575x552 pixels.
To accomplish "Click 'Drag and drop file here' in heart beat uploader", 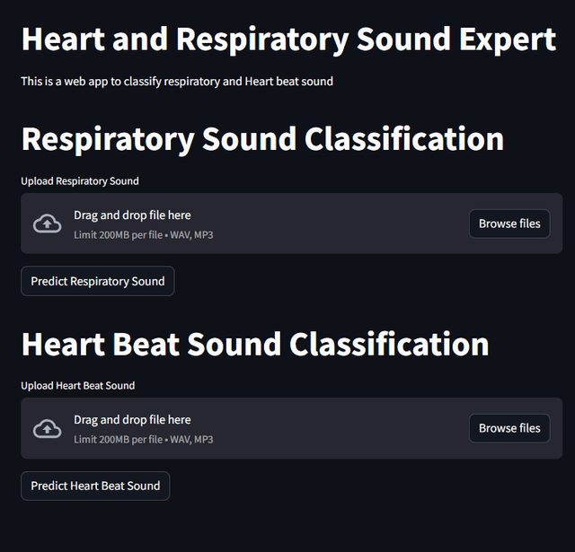I will click(132, 420).
